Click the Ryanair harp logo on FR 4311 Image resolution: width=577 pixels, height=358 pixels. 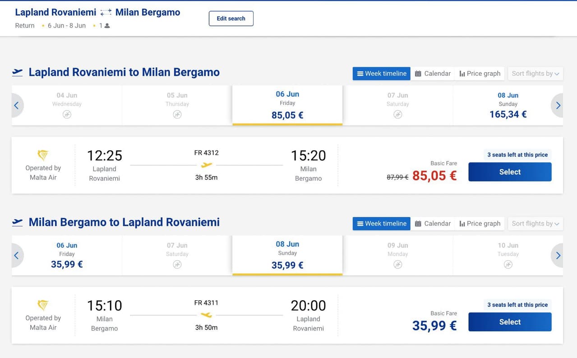point(43,306)
